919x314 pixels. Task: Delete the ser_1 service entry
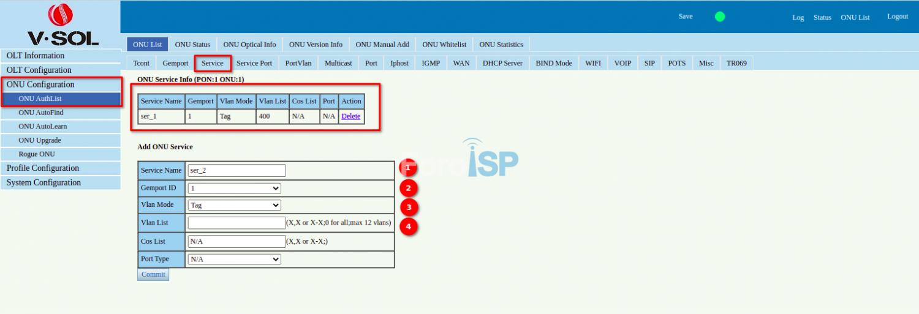(350, 116)
